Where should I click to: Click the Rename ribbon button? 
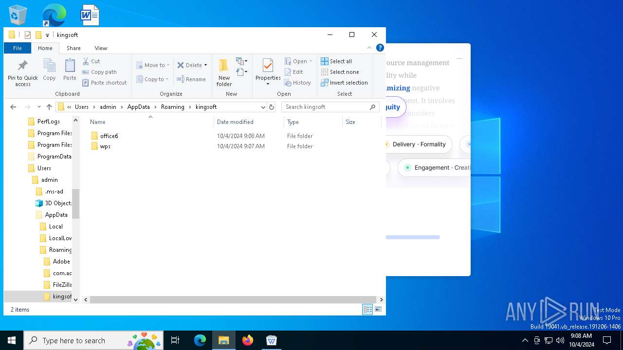(x=191, y=79)
